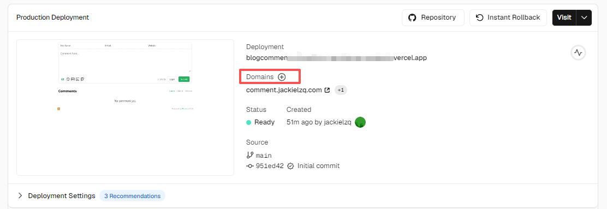The image size is (607, 209).
Task: Open the deployment preview thumbnail
Action: [125, 107]
